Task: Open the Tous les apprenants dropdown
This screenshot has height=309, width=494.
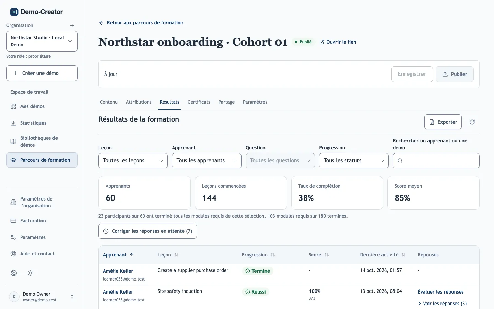Action: pos(207,161)
